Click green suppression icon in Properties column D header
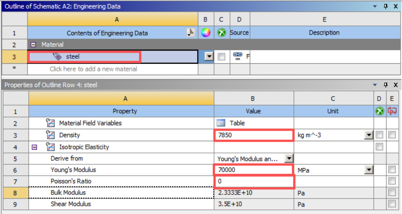402x214 pixels. point(380,111)
